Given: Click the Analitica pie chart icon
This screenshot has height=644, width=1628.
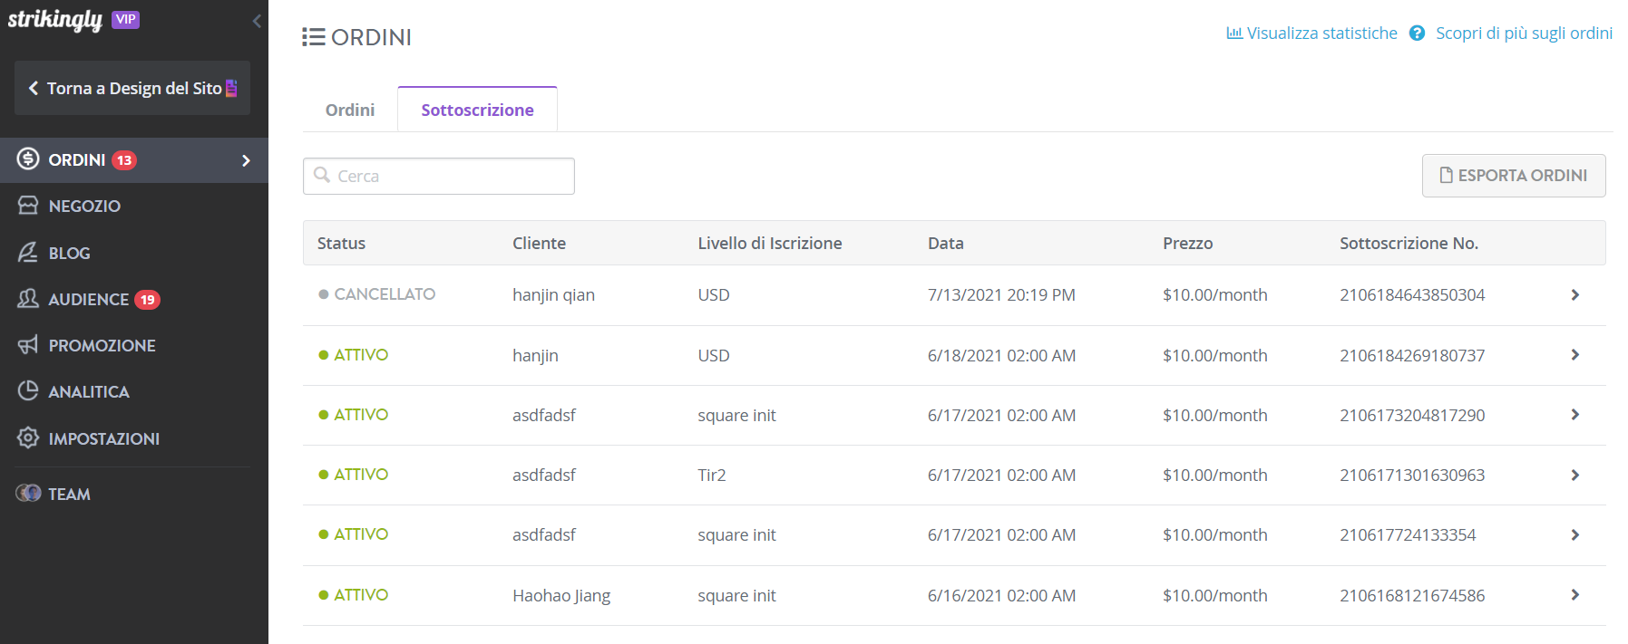Looking at the screenshot, I should pyautogui.click(x=28, y=390).
